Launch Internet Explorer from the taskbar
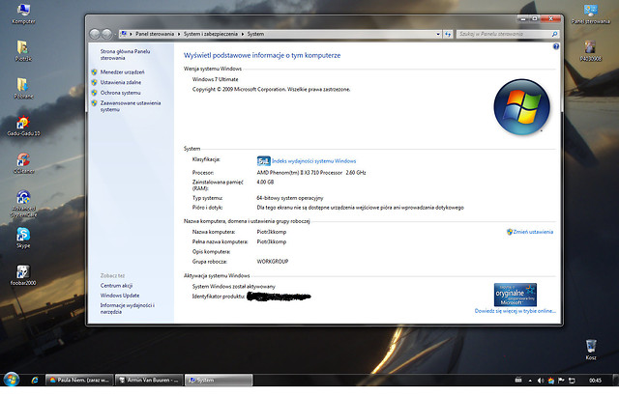The width and height of the screenshot is (619, 396). click(35, 380)
